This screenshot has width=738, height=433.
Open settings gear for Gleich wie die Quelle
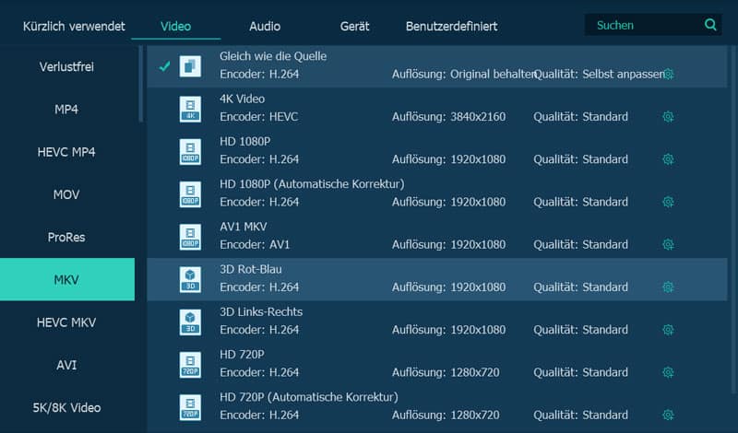click(x=668, y=75)
